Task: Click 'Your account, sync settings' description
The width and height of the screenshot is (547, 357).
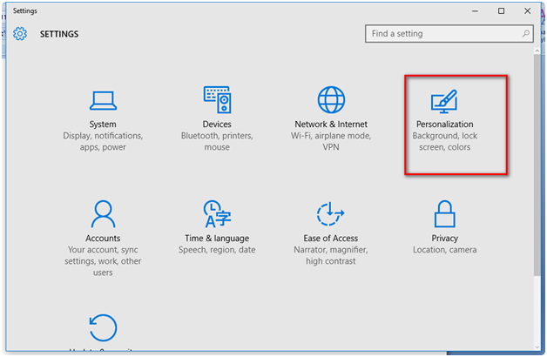Action: [103, 260]
